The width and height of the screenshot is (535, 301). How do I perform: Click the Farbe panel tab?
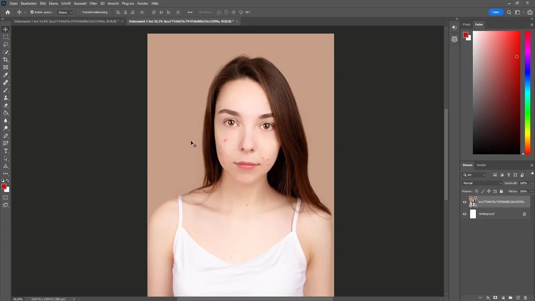point(479,24)
